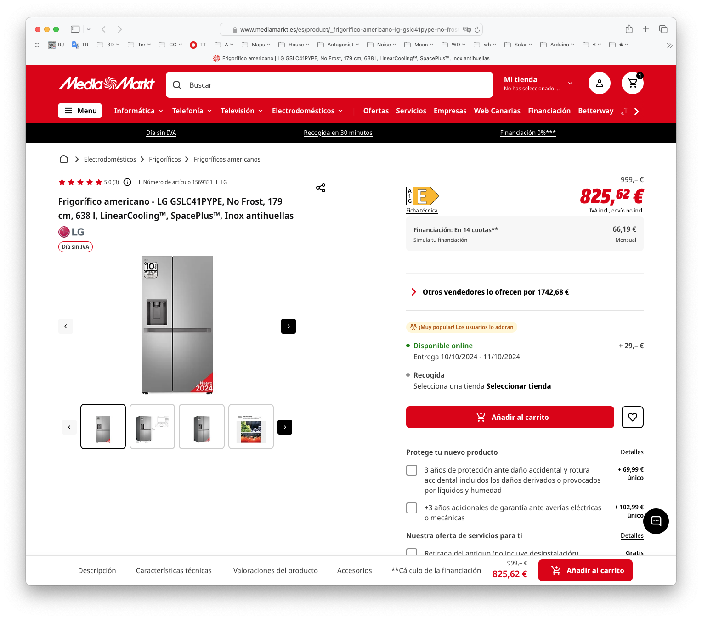
Task: Expand Mi tienda store selector
Action: [538, 84]
